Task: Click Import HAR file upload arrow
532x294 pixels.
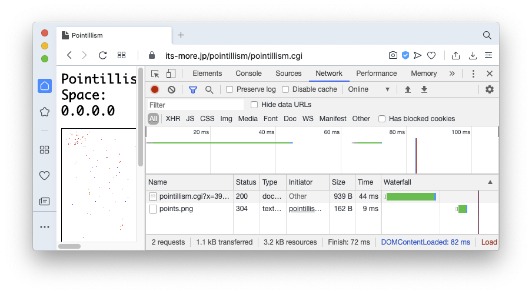Action: coord(407,89)
